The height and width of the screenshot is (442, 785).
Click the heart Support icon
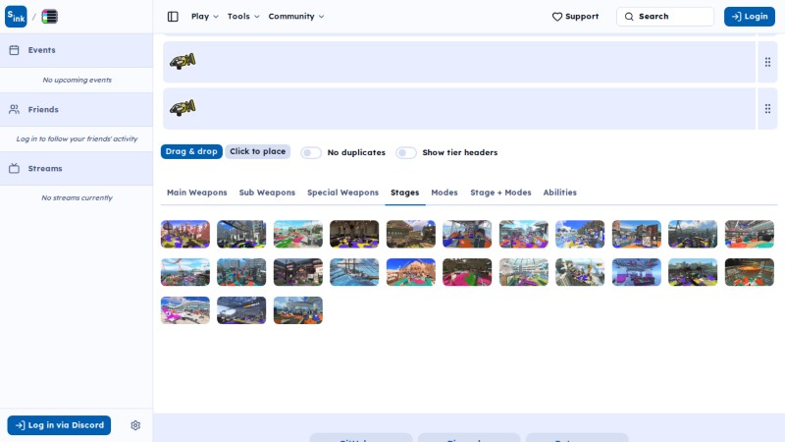(556, 17)
